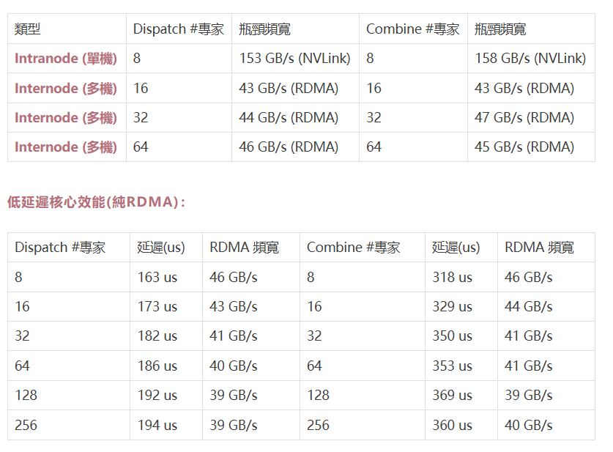The width and height of the screenshot is (613, 452).
Task: Select the 182 us latency value
Action: coord(157,336)
